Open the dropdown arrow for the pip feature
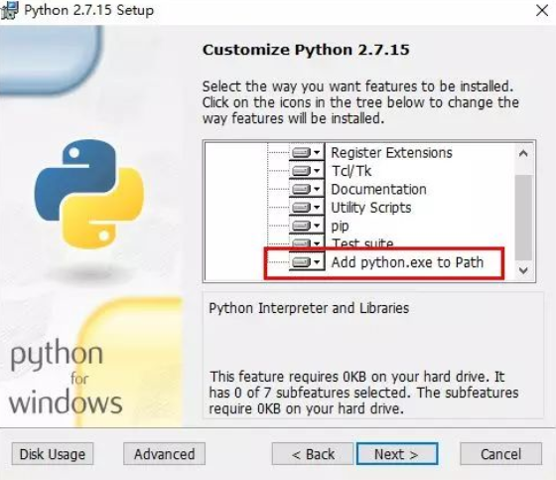 click(317, 226)
